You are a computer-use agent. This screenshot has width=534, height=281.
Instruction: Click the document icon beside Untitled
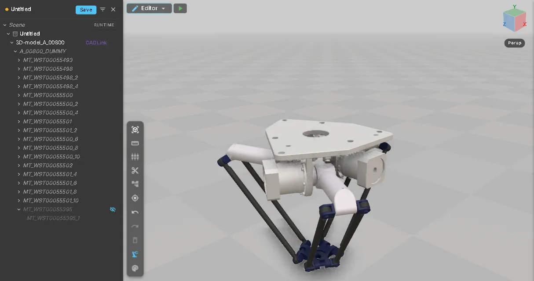(x=15, y=34)
